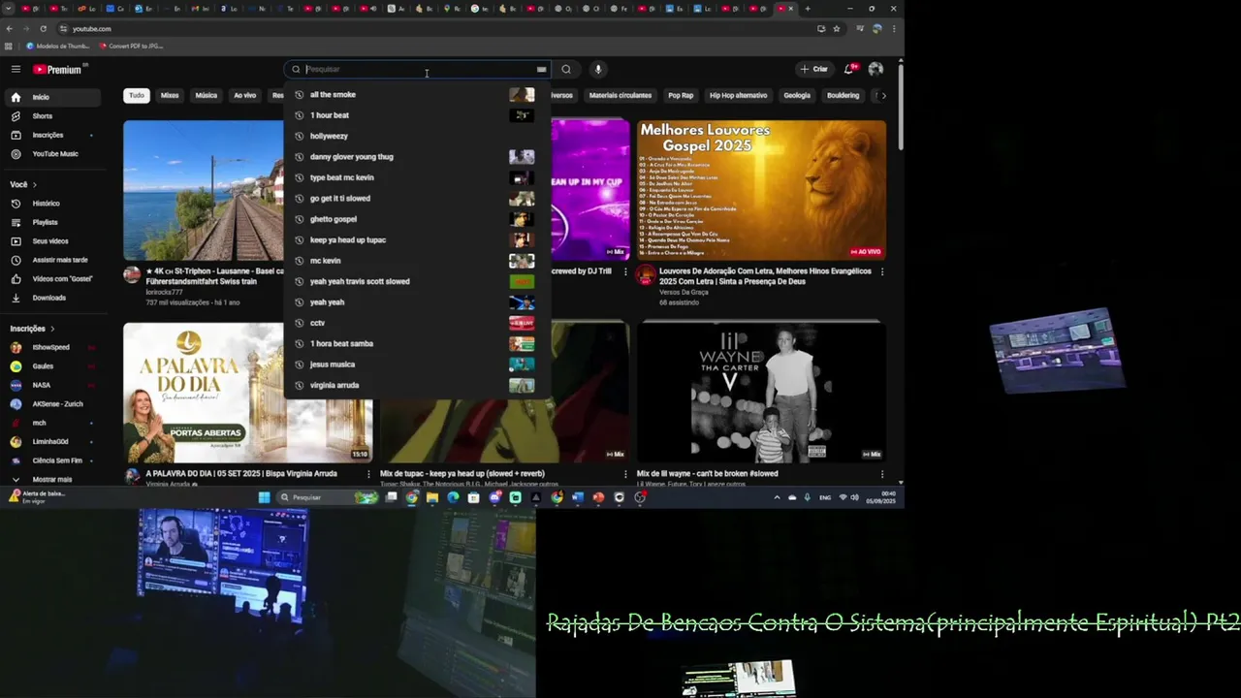This screenshot has height=698, width=1241.
Task: Select the Mixes filter chip
Action: click(x=170, y=95)
